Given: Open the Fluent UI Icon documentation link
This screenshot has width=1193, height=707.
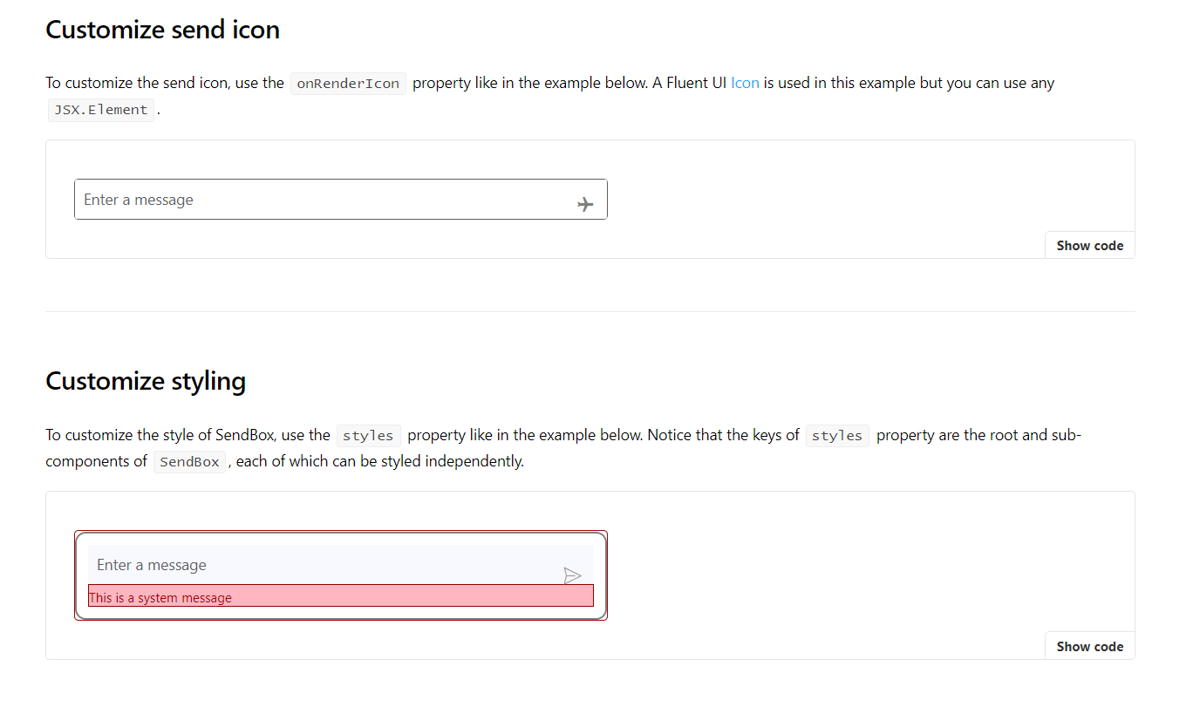Looking at the screenshot, I should coord(746,82).
